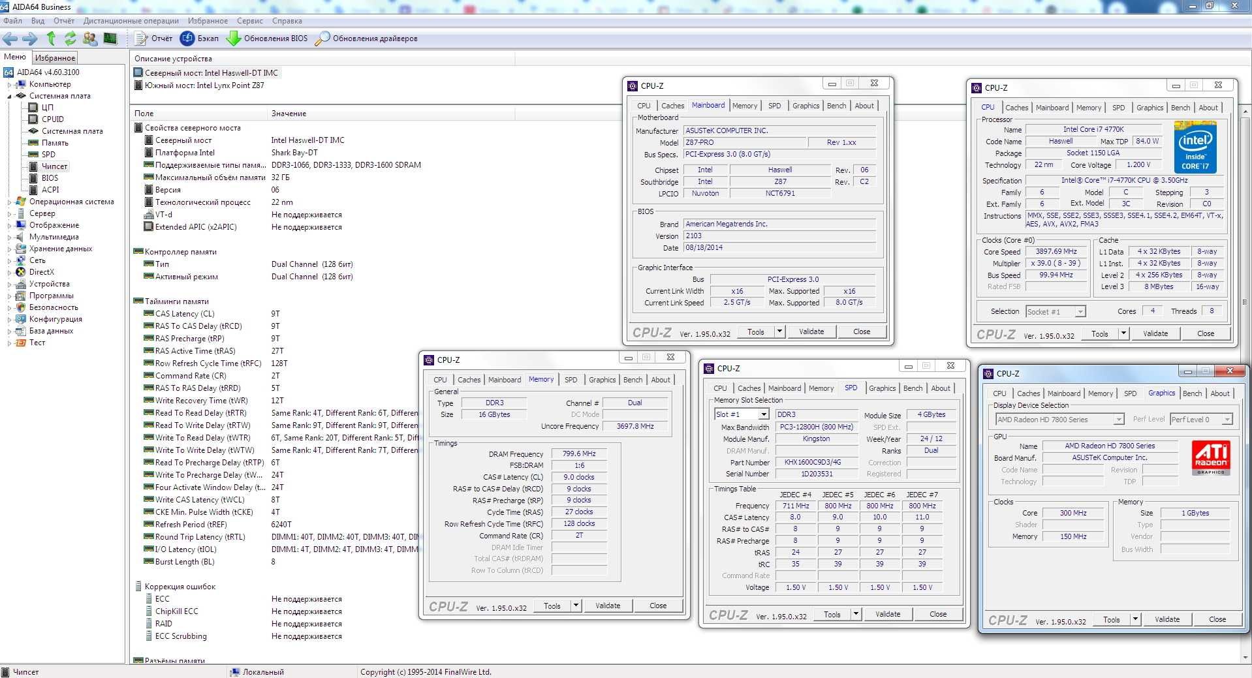
Task: Click the Поле column header
Action: tap(198, 114)
